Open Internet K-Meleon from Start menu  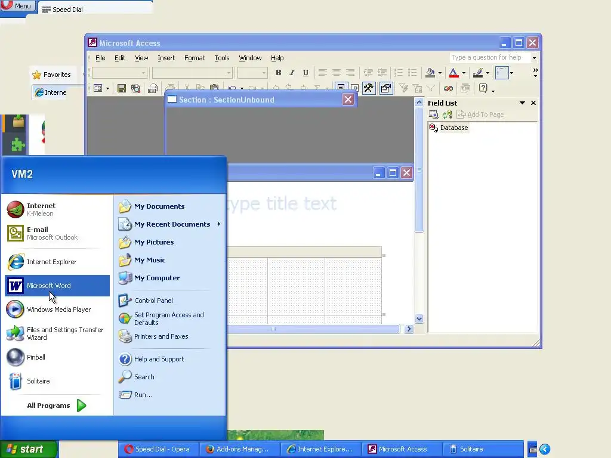pyautogui.click(x=57, y=209)
